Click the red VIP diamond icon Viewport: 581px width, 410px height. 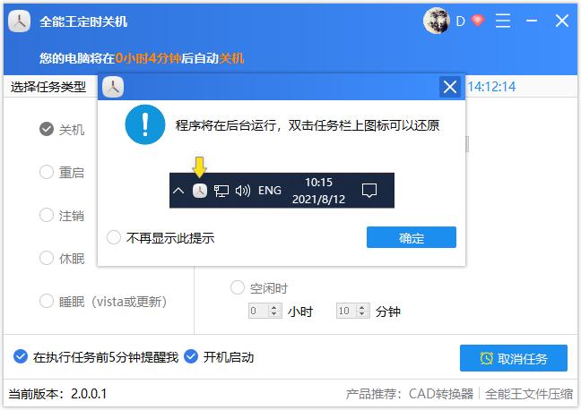coord(478,21)
